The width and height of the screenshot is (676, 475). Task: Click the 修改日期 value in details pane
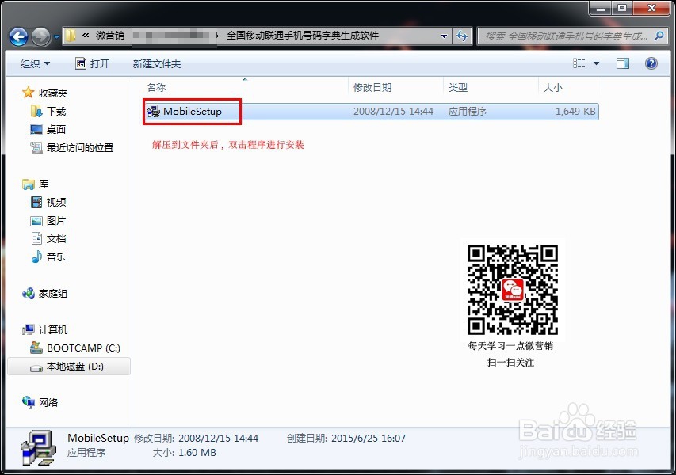click(218, 439)
